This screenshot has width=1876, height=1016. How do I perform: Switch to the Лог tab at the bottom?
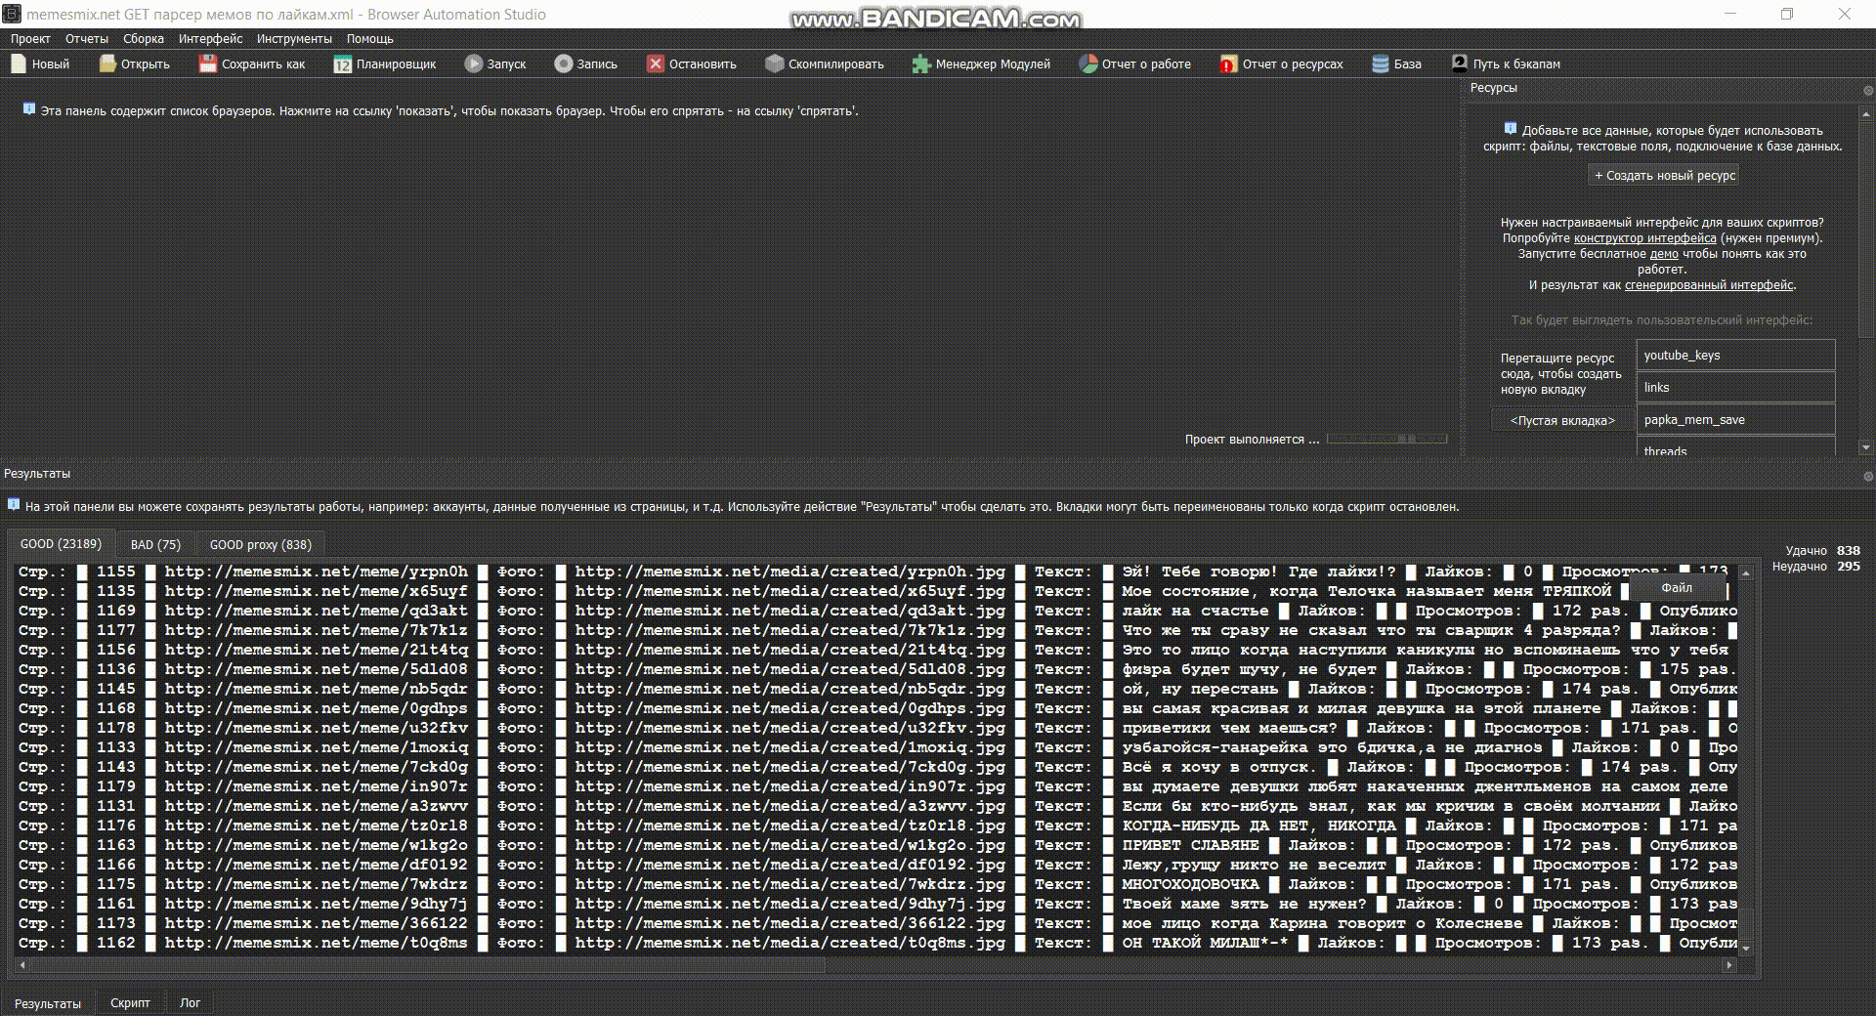coord(192,1002)
